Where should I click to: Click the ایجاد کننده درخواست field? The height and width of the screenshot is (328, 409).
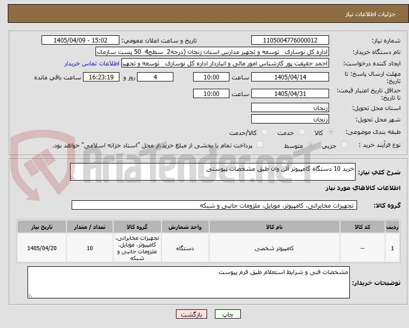(225, 63)
